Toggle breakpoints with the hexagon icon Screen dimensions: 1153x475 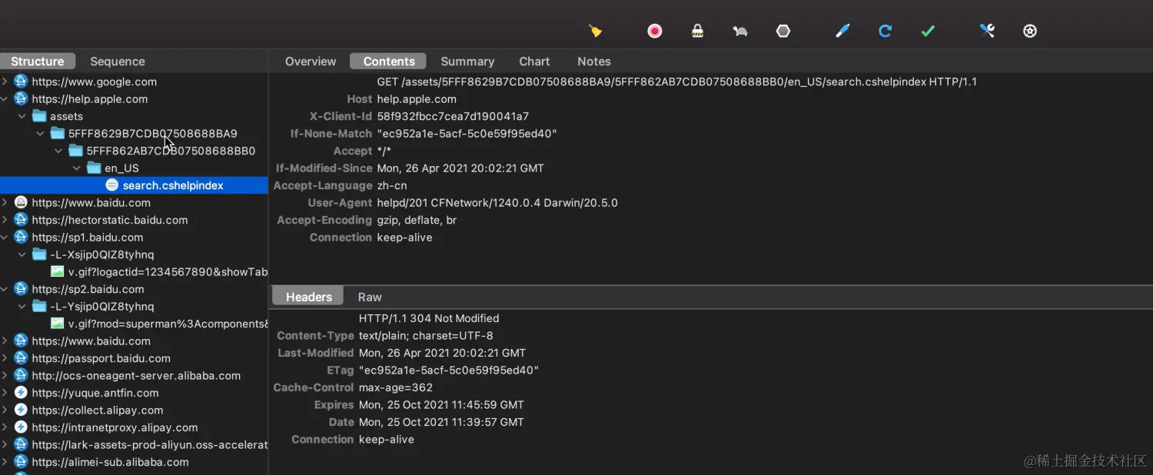pos(783,31)
